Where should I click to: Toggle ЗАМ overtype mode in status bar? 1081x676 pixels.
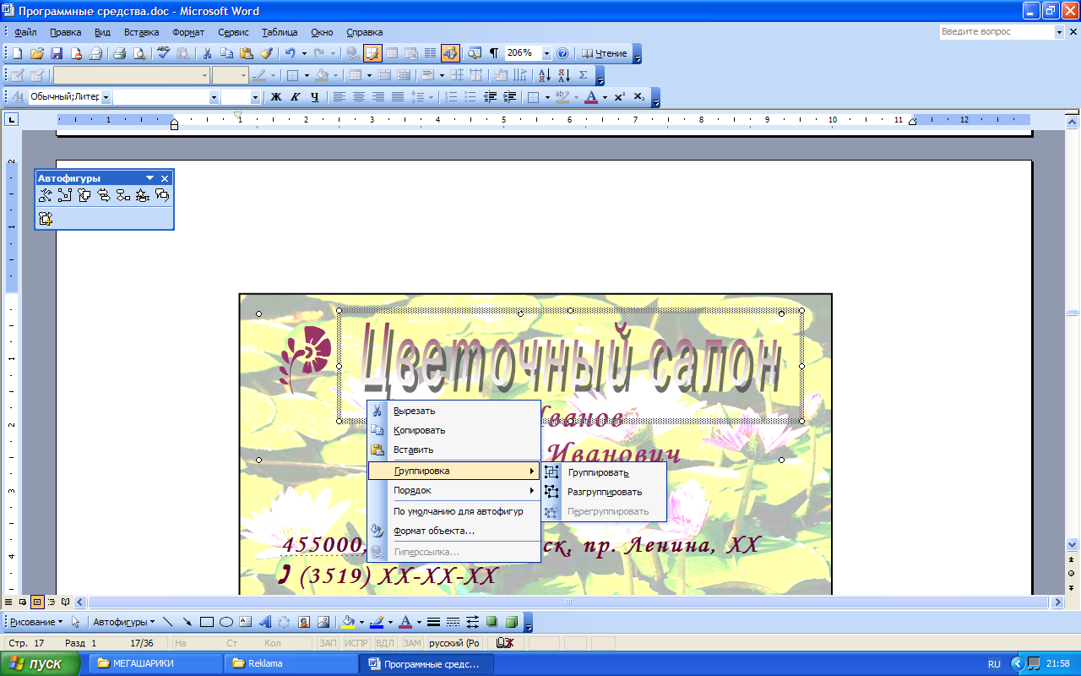411,643
